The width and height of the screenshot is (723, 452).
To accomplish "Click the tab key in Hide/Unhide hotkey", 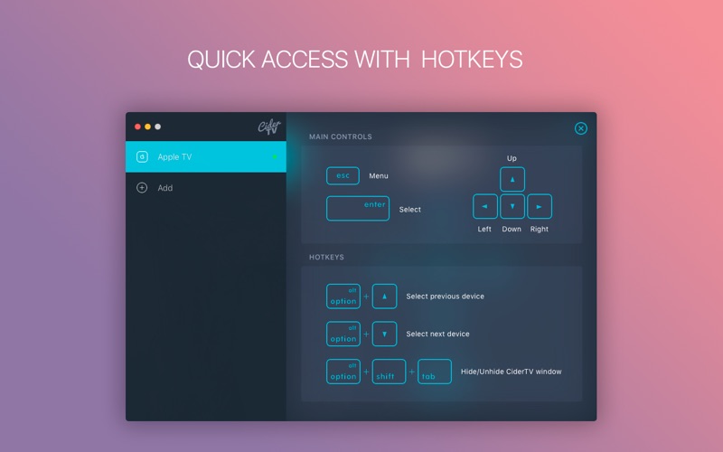I will point(435,372).
